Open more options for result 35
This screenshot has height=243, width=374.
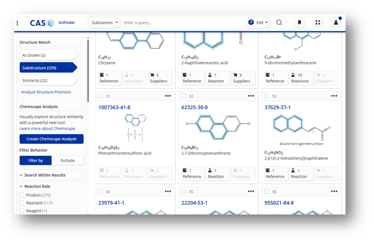click(251, 191)
